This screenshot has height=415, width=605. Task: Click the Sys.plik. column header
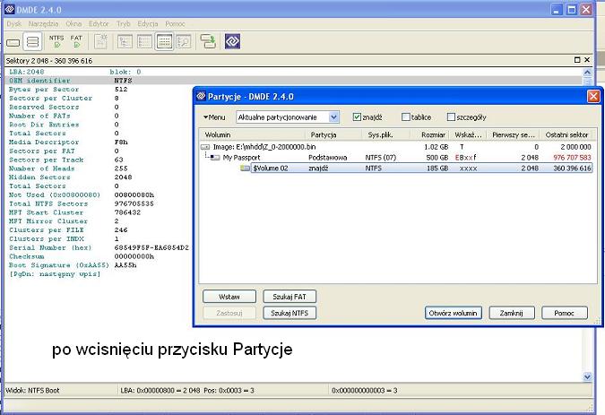385,134
